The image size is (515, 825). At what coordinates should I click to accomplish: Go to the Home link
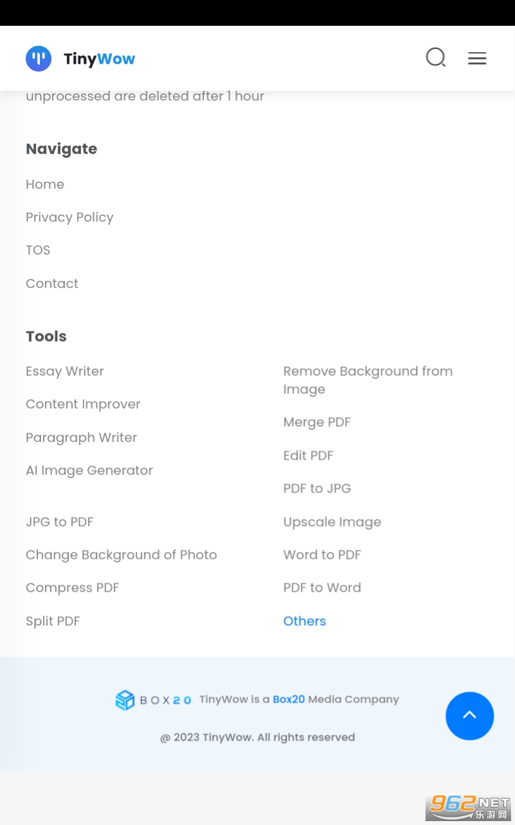[45, 184]
